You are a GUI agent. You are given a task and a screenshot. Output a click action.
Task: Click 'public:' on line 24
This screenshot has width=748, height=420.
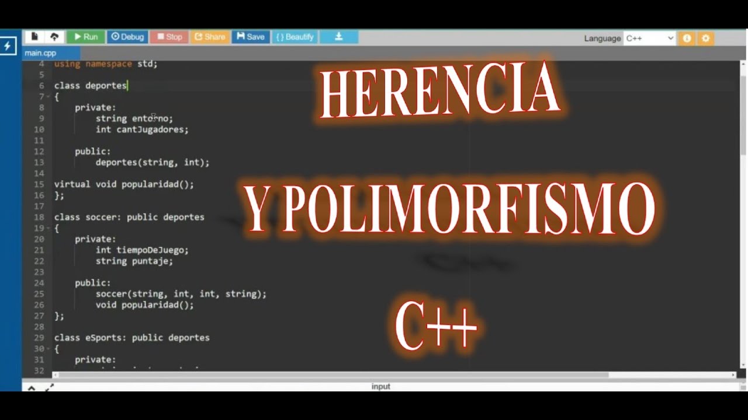coord(93,283)
